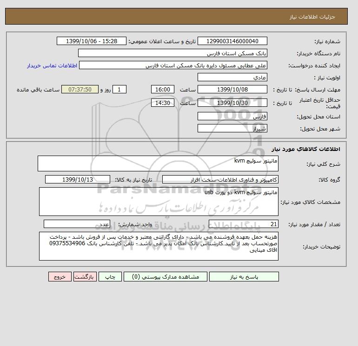Image resolution: width=358 pixels, height=346 pixels.
Task: Click the price validity date 1399/10/30
Action: pos(232,103)
